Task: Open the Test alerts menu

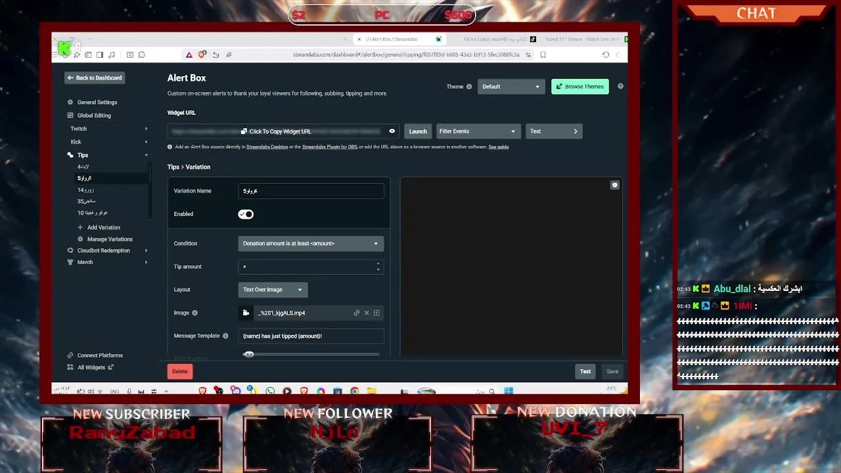Action: [554, 131]
